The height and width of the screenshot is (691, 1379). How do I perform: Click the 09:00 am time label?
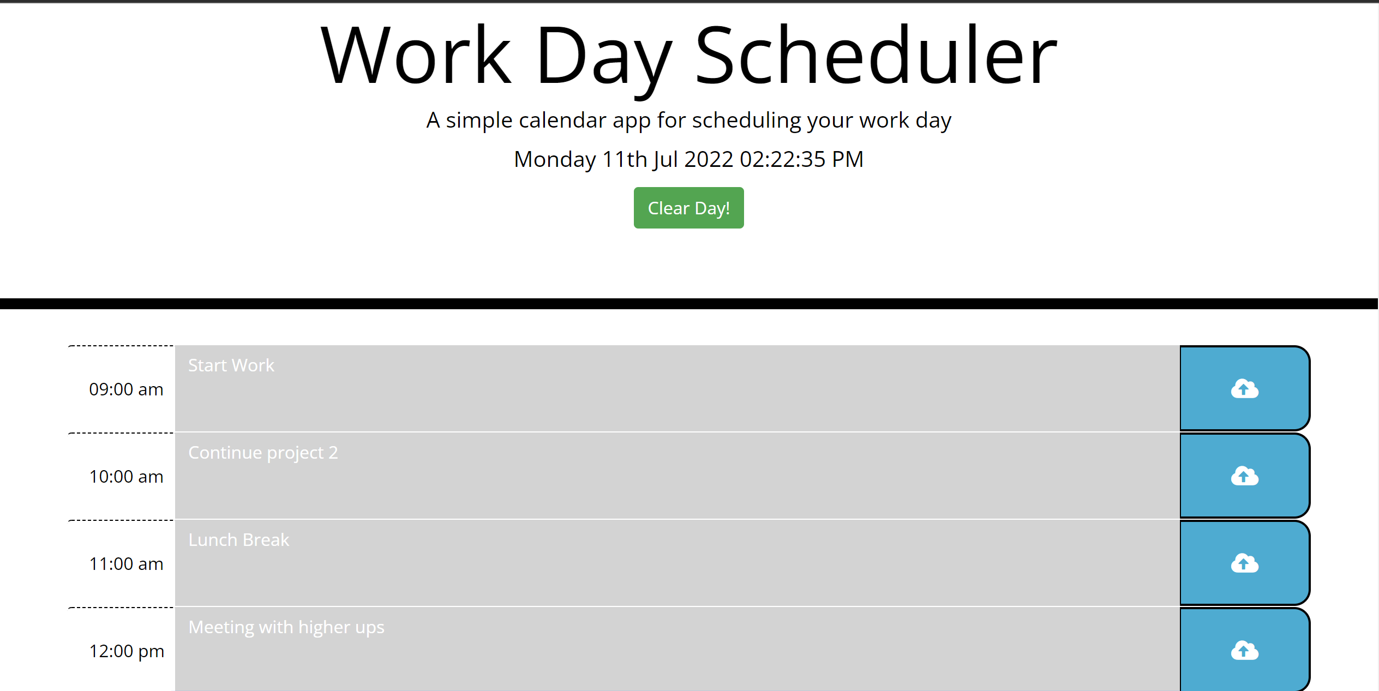(x=126, y=389)
